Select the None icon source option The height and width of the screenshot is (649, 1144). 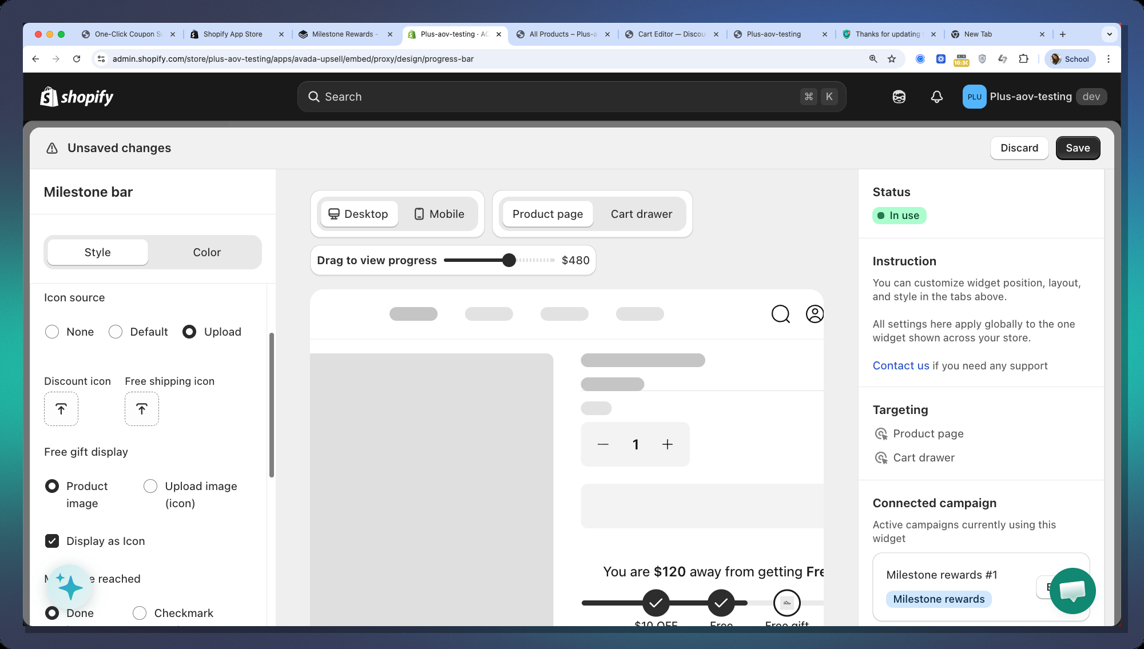tap(52, 332)
